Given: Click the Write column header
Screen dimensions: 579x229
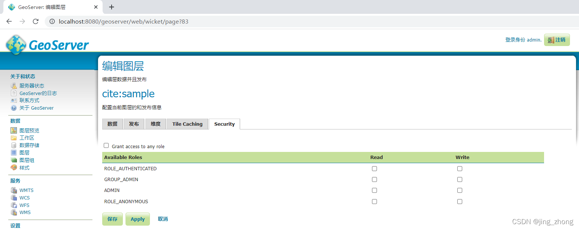Looking at the screenshot, I should point(463,157).
